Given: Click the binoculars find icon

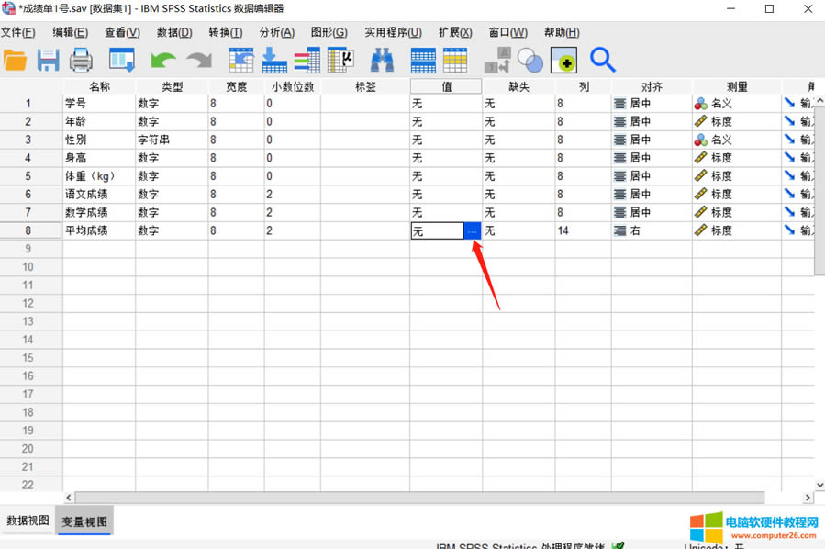Looking at the screenshot, I should tap(382, 61).
